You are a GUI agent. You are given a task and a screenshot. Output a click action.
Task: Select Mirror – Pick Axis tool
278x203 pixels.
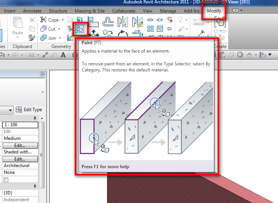pyautogui.click(x=123, y=22)
